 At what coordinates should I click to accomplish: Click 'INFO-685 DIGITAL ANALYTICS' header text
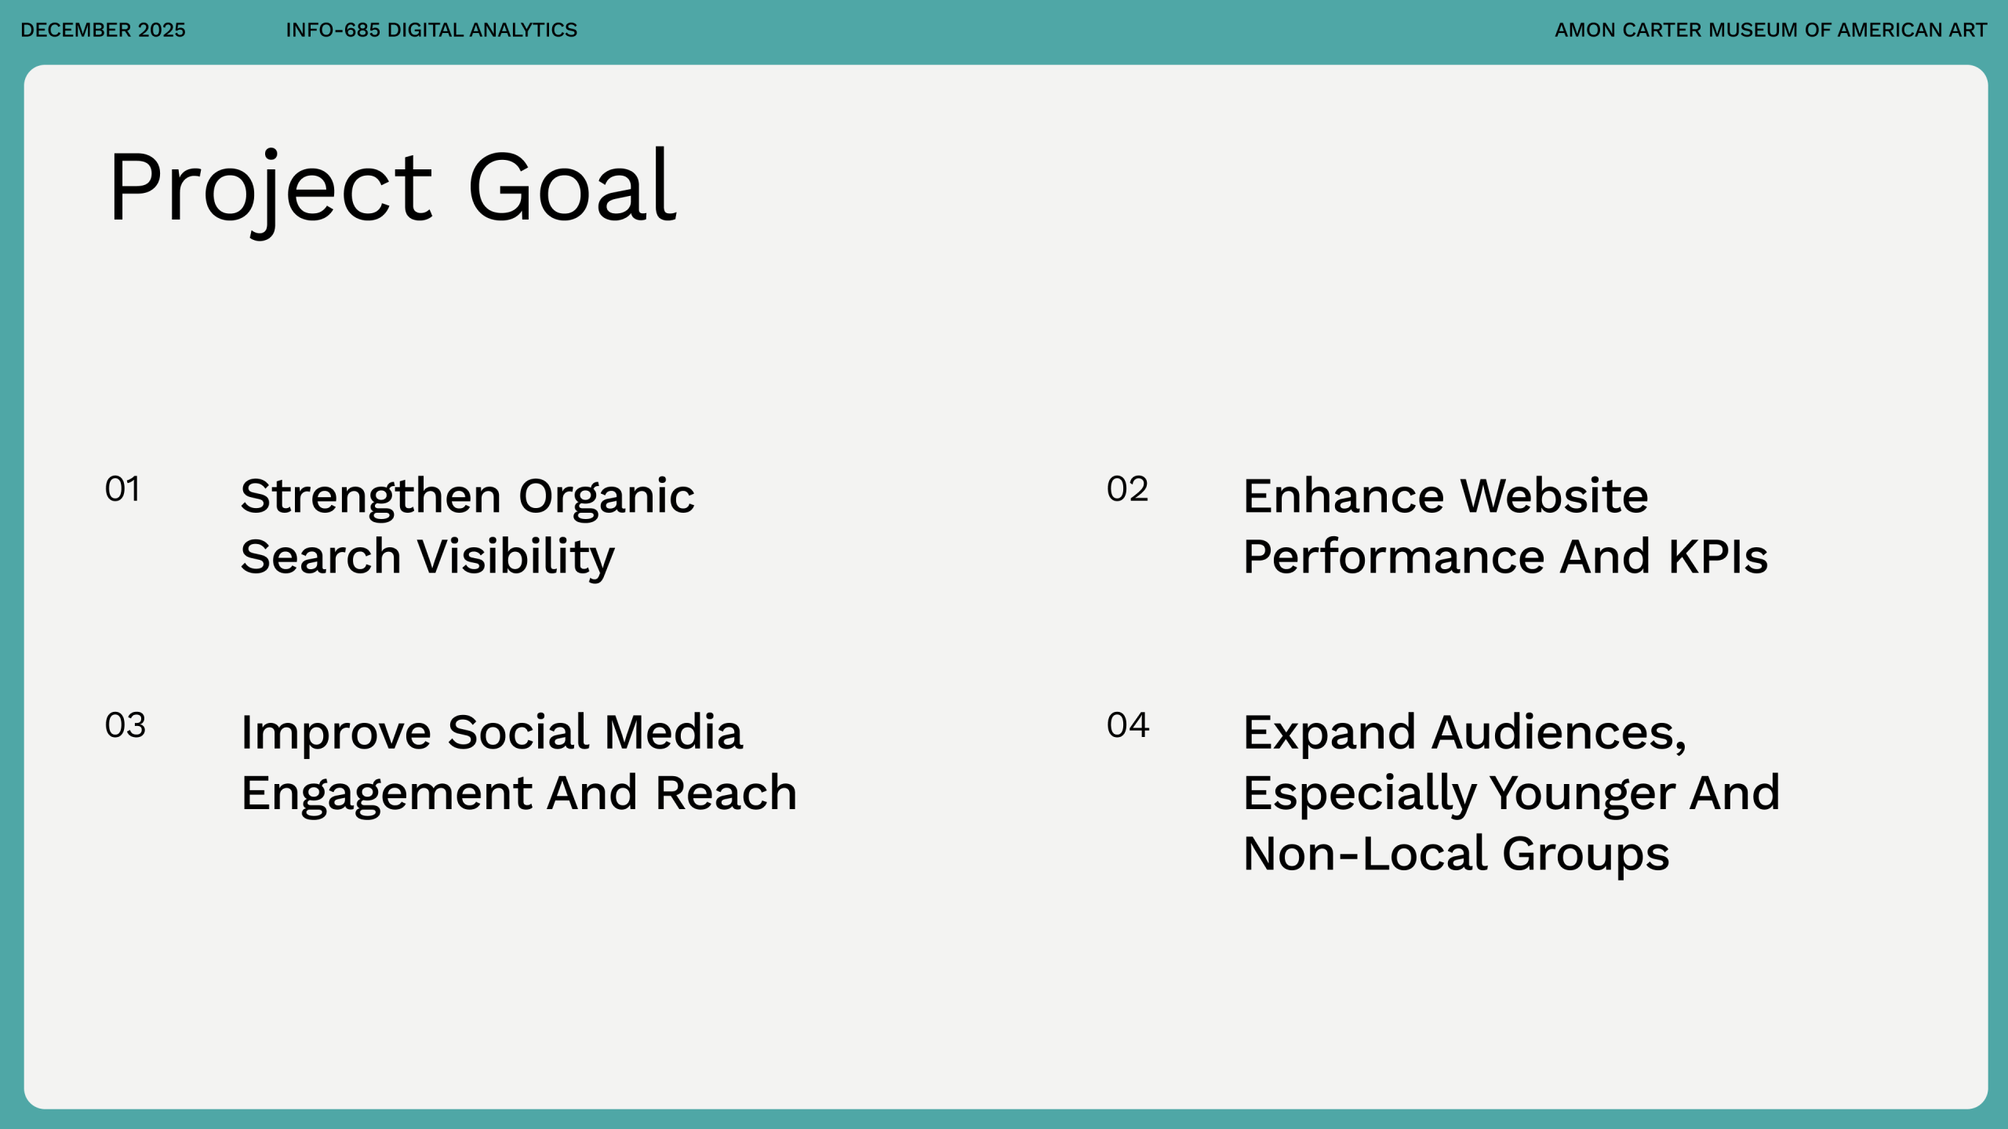pyautogui.click(x=431, y=30)
